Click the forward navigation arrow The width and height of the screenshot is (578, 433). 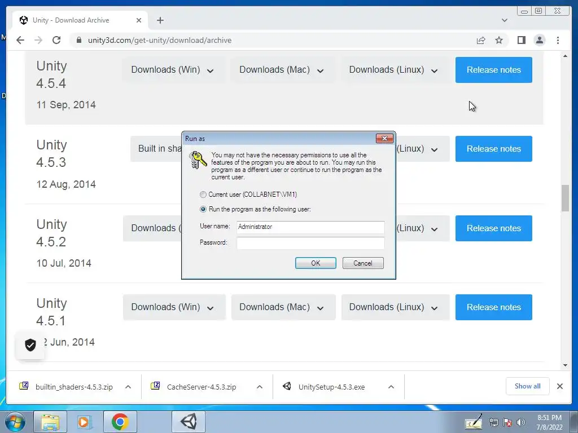pyautogui.click(x=38, y=40)
